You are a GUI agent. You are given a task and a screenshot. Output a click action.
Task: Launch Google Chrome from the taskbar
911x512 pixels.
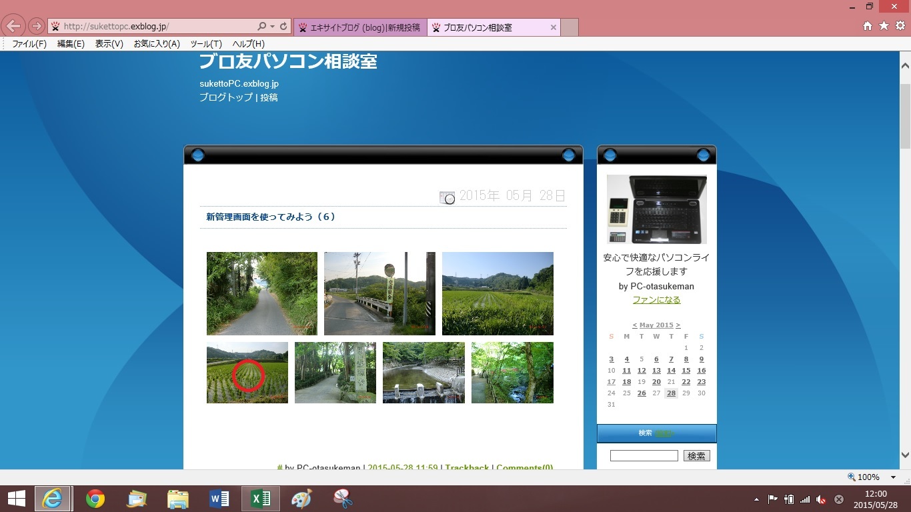(95, 499)
